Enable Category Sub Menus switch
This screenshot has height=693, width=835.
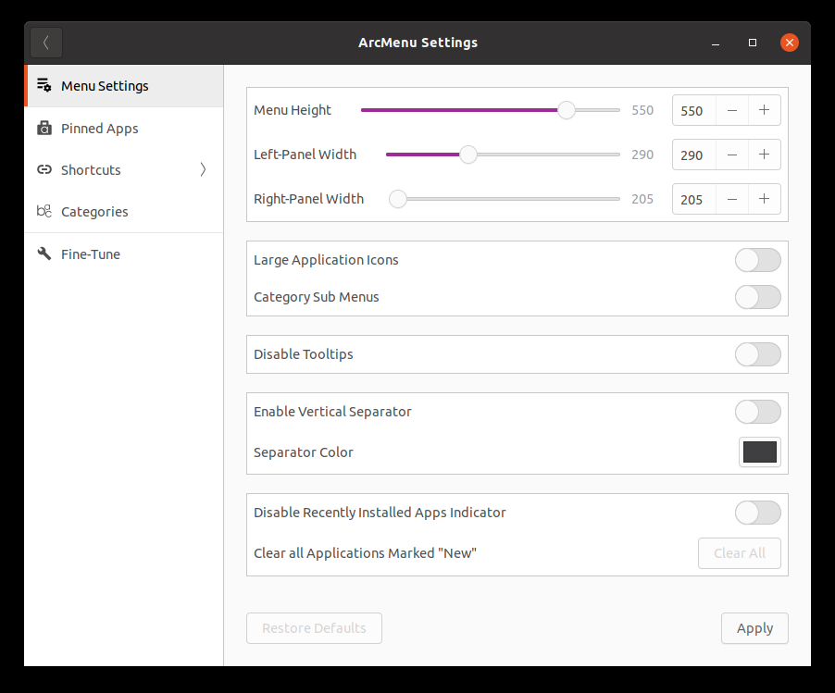[758, 297]
